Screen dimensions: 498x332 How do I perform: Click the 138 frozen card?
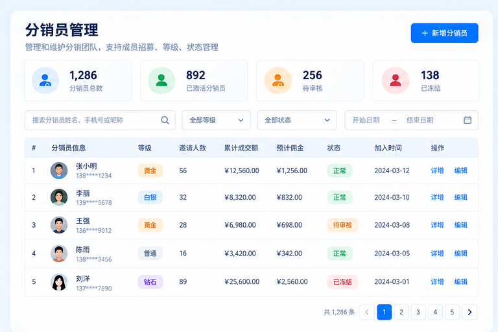[425, 80]
